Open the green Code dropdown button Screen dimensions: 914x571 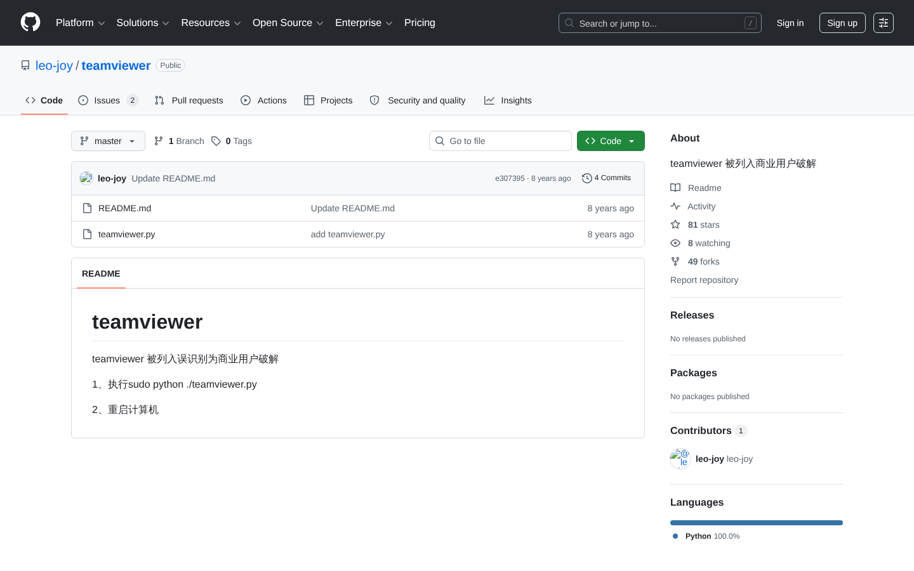[x=611, y=141]
